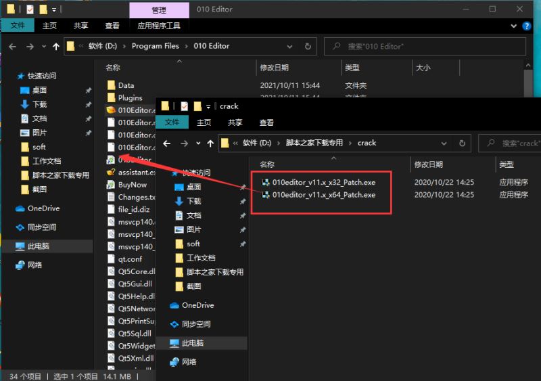Open 截图 folder in crack window sidebar

(x=188, y=286)
